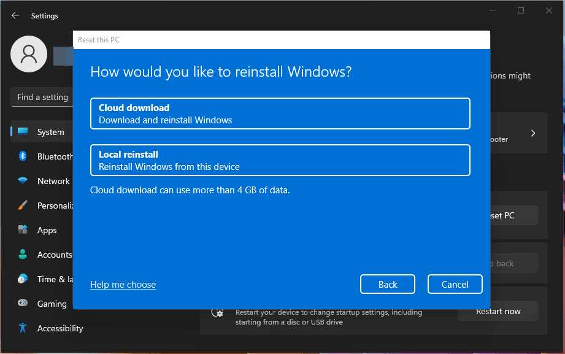Click the Time & language clock icon
The image size is (565, 354).
point(23,279)
